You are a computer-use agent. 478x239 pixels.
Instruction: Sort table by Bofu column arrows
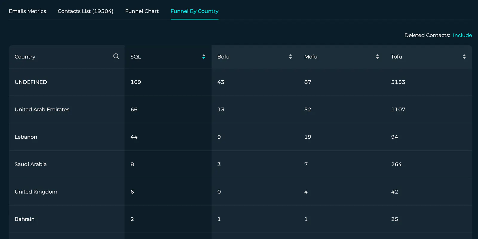290,56
